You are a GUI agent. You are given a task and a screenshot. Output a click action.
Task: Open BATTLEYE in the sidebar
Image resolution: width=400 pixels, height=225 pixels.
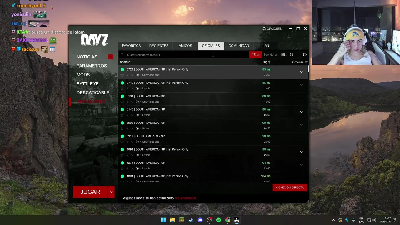[x=87, y=84]
